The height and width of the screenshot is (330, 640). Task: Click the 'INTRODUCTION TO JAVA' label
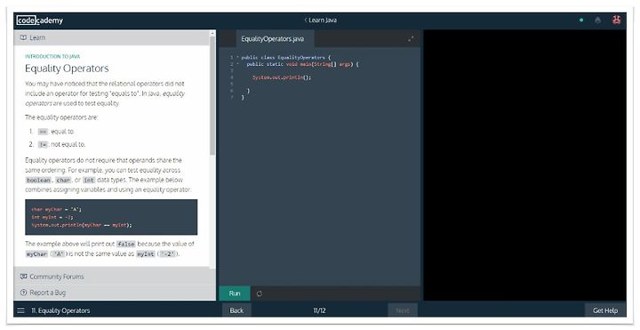point(52,56)
